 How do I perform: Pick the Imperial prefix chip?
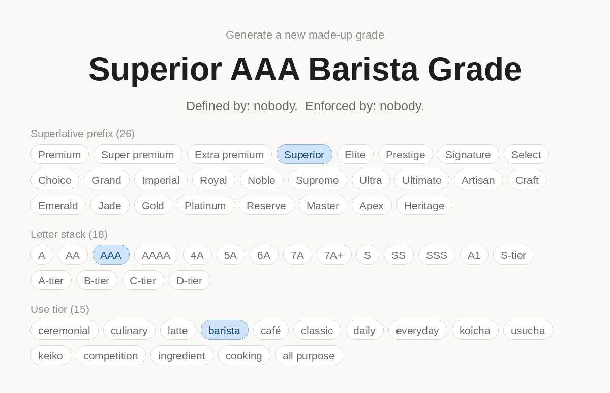[161, 180]
